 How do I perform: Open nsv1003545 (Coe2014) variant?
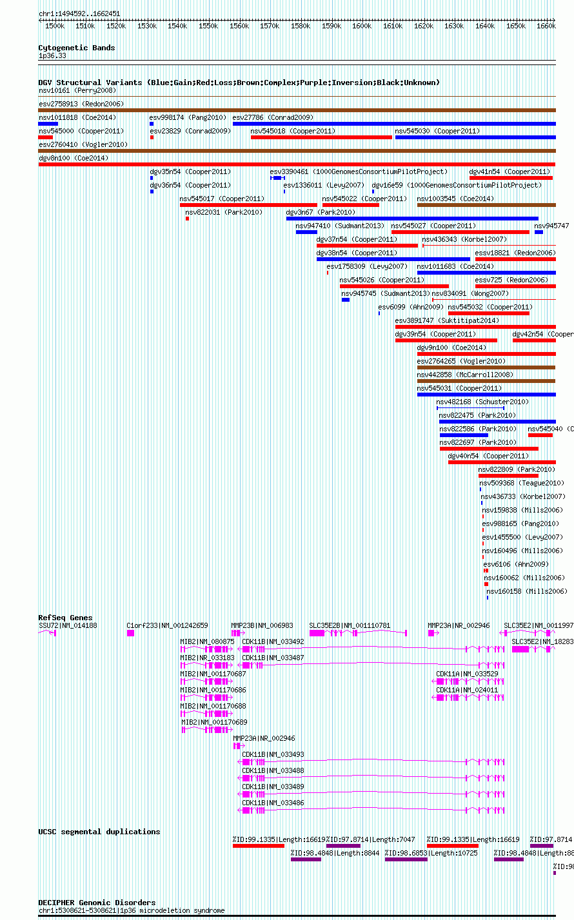(456, 199)
